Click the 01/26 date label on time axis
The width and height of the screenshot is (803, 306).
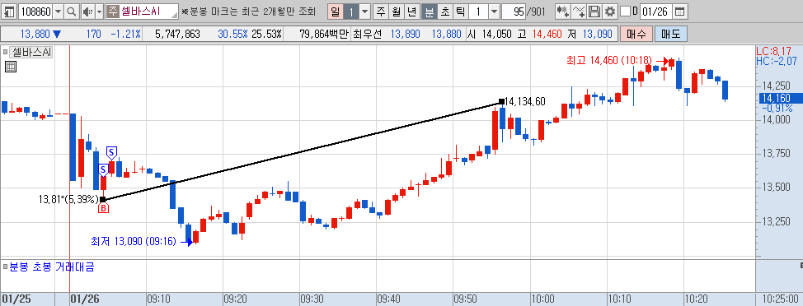(86, 299)
